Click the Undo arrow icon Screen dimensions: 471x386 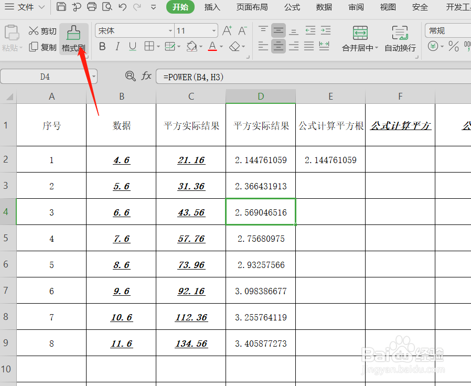[122, 7]
